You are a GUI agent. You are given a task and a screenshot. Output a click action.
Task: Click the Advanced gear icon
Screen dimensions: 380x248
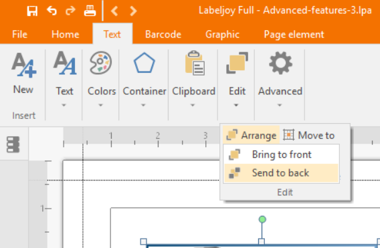280,63
